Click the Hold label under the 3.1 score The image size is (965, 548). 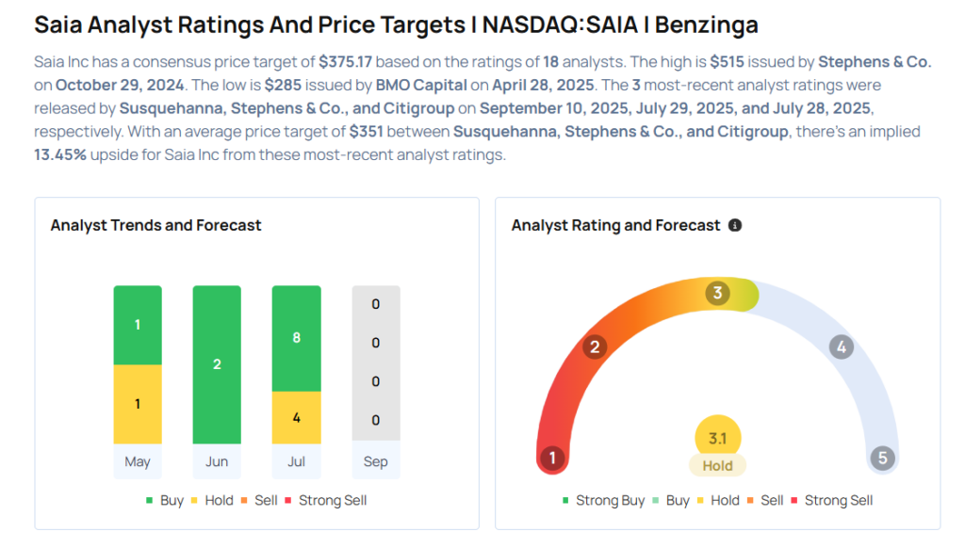click(717, 465)
